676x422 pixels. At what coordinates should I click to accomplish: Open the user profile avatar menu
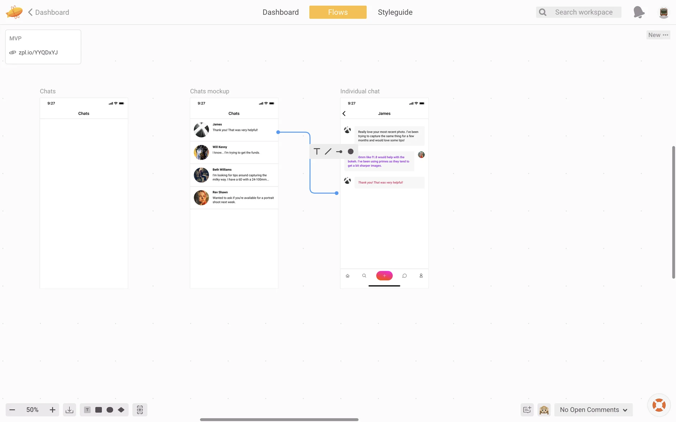click(663, 12)
